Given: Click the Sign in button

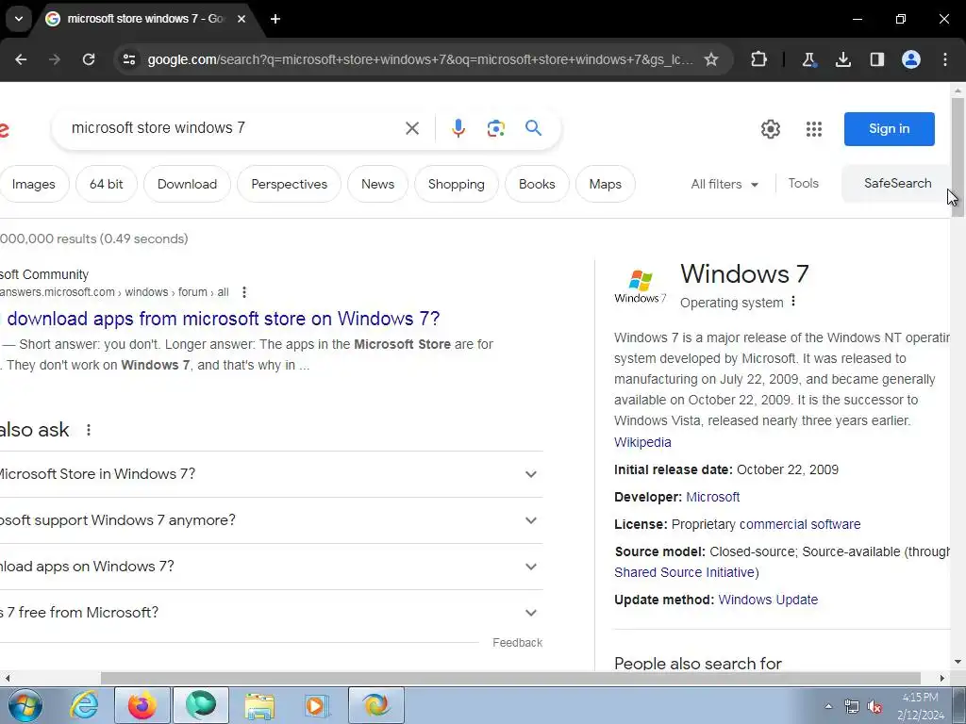Looking at the screenshot, I should (889, 128).
